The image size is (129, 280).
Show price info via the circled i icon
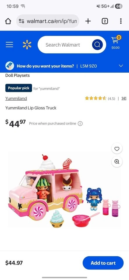(x=80, y=124)
